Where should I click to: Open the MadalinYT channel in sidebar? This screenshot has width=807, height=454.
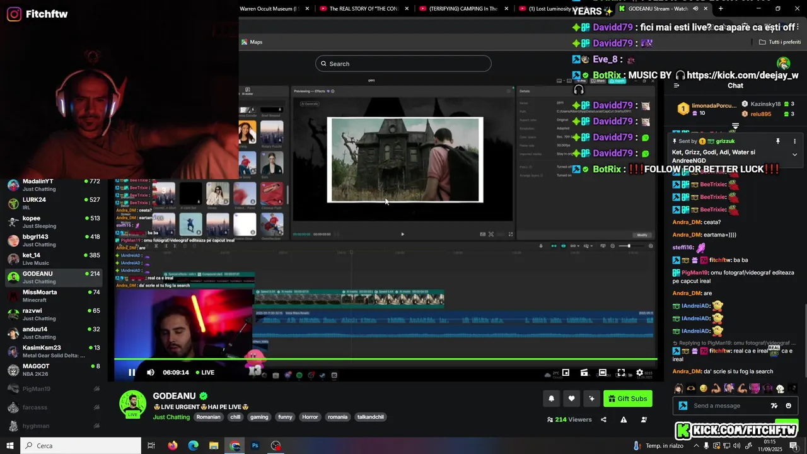(x=54, y=185)
